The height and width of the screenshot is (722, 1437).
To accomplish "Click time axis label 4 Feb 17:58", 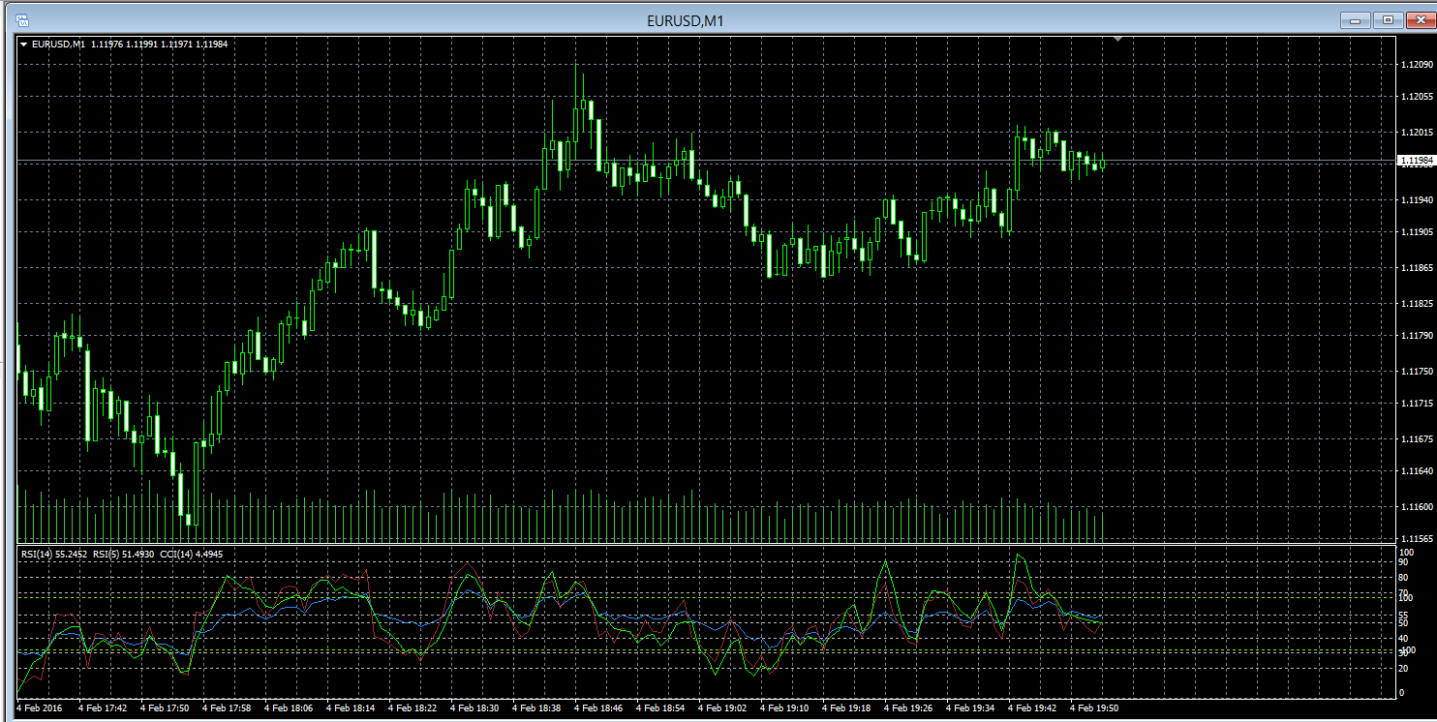I will [x=228, y=709].
